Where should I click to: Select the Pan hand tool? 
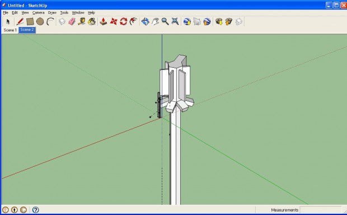[x=156, y=21]
